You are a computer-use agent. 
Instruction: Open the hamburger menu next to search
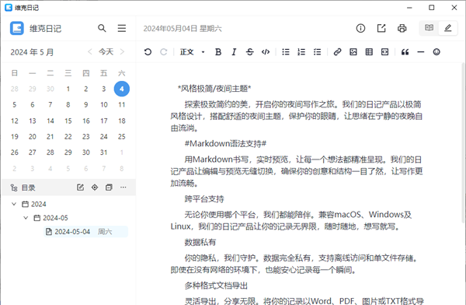pos(122,28)
